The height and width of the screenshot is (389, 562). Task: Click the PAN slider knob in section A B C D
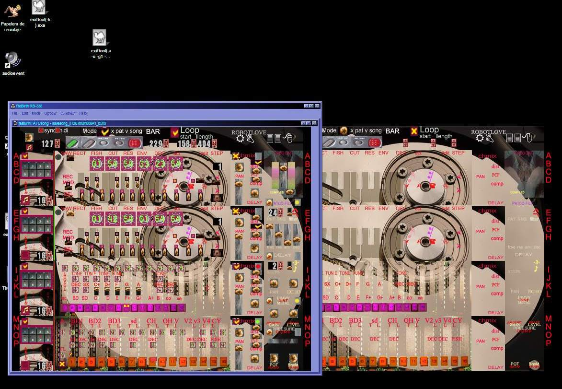239,184
